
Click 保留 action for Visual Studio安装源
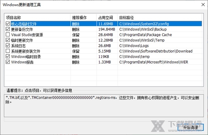click(x=76, y=35)
